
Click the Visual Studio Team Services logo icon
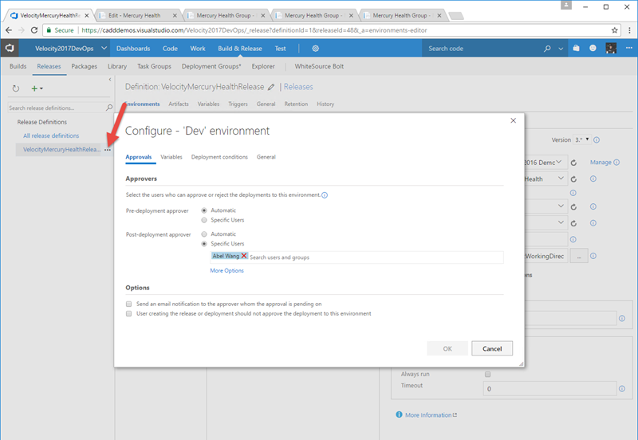pyautogui.click(x=10, y=48)
